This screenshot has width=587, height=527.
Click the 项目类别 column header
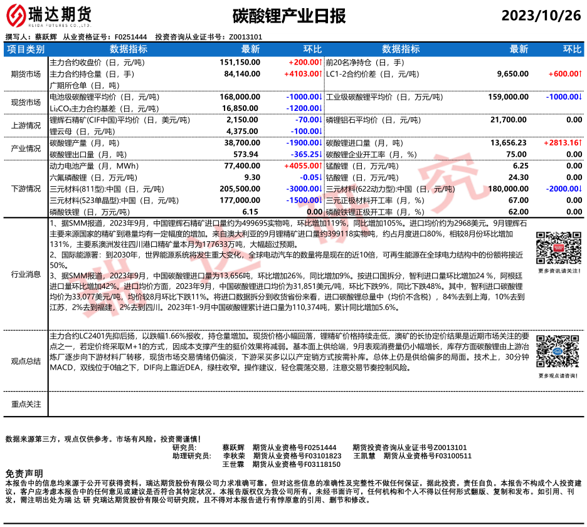26,49
